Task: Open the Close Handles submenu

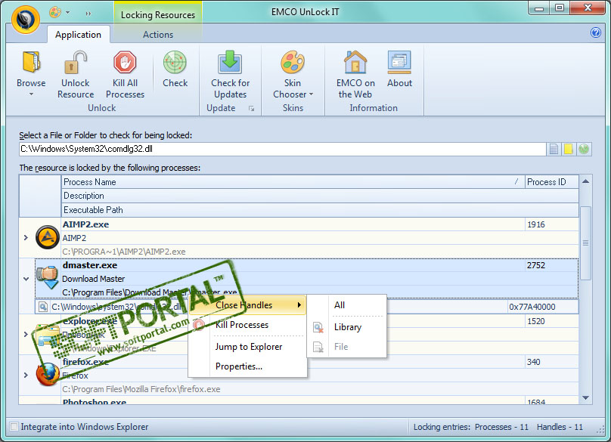Action: pyautogui.click(x=247, y=305)
